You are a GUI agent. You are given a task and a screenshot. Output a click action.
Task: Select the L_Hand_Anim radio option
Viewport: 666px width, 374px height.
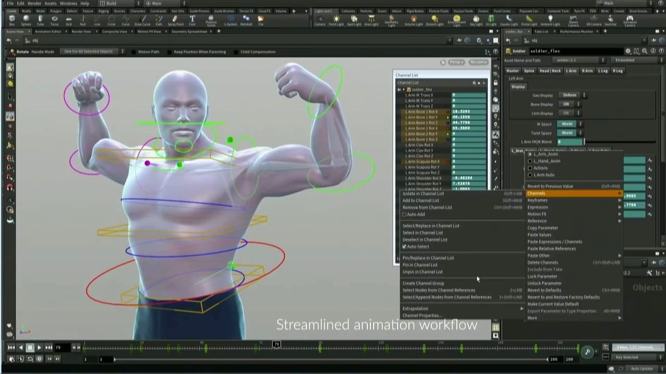(530, 161)
